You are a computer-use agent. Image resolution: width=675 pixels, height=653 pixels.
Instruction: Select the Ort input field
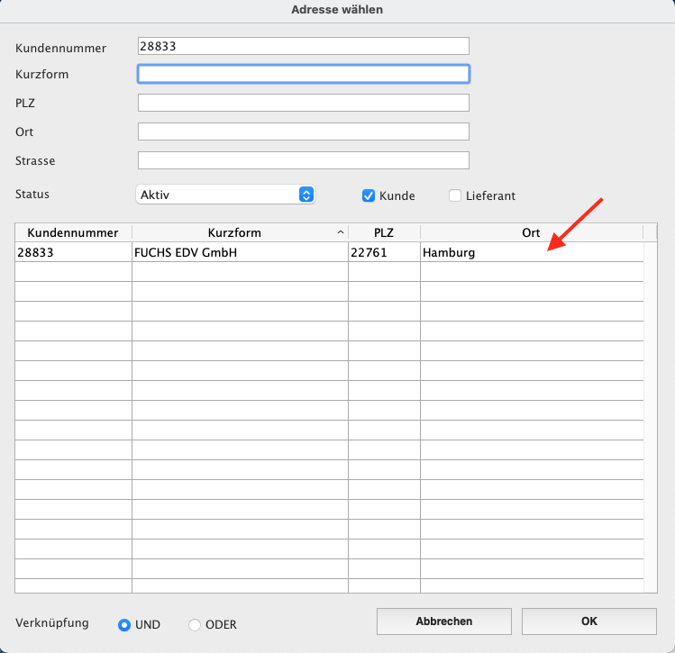(303, 132)
